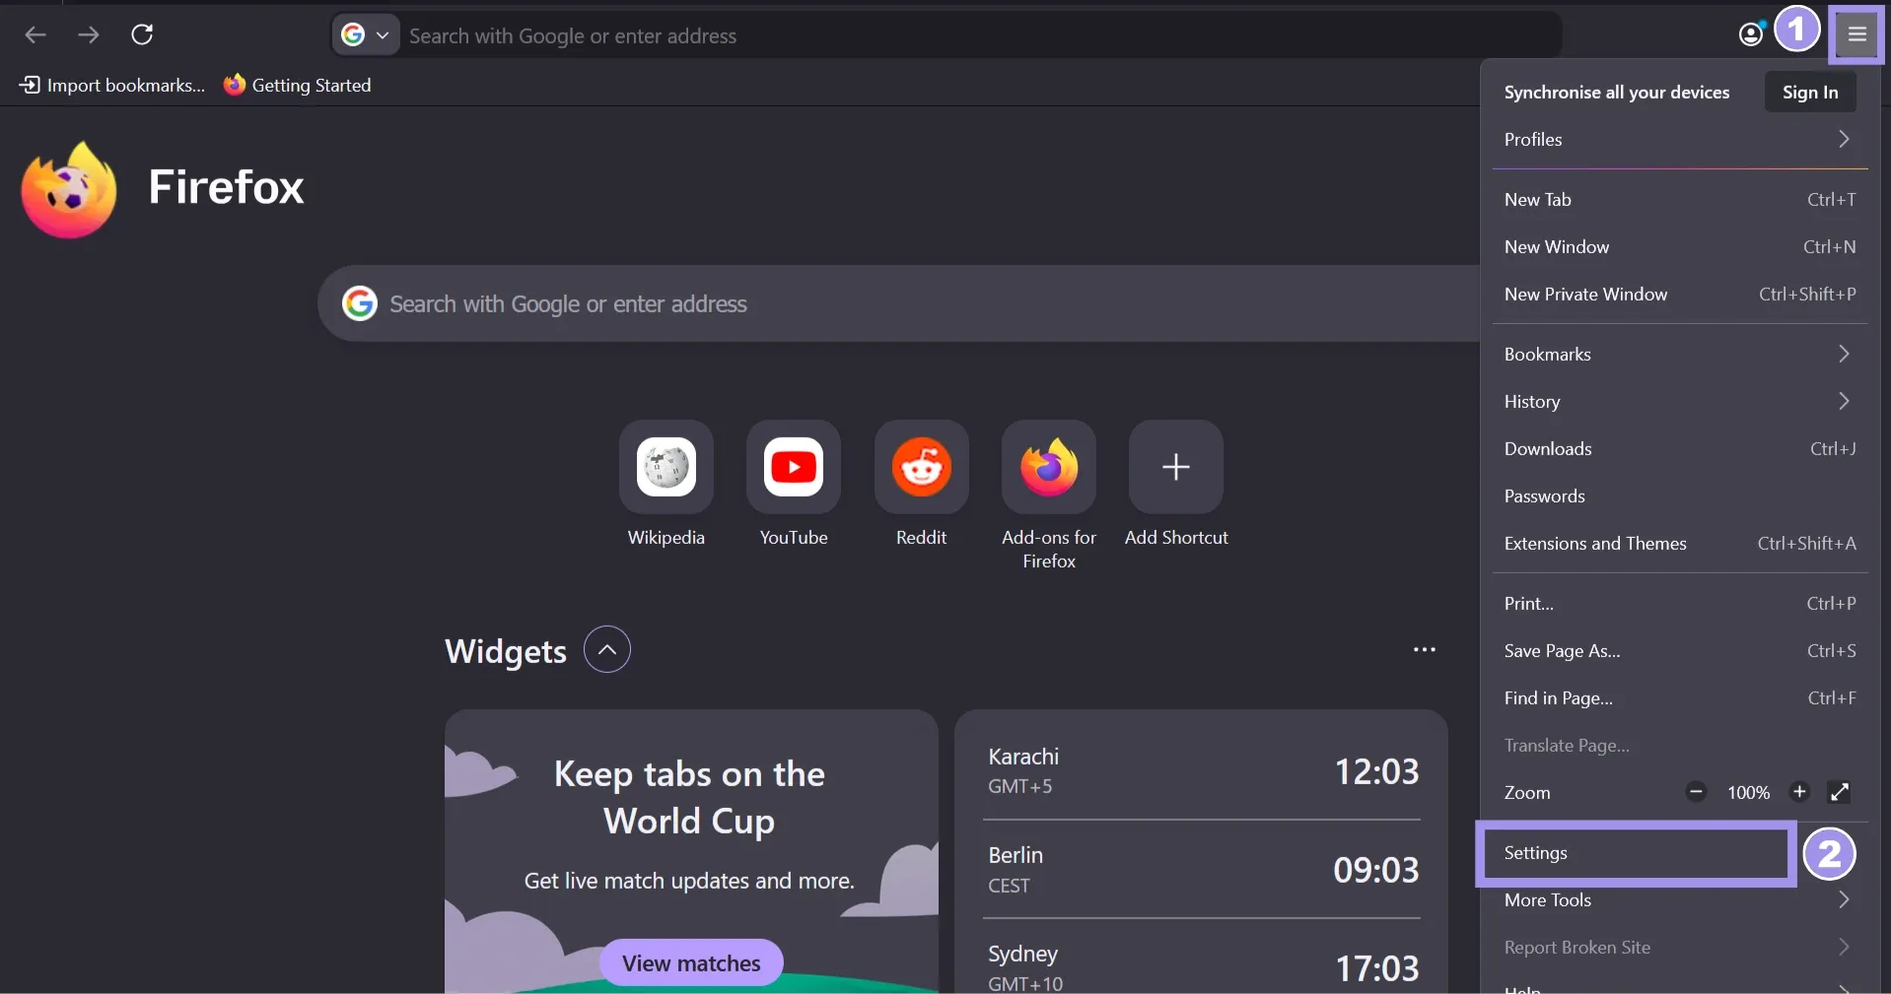Open Getting Started bookmark
1891x994 pixels.
(298, 85)
